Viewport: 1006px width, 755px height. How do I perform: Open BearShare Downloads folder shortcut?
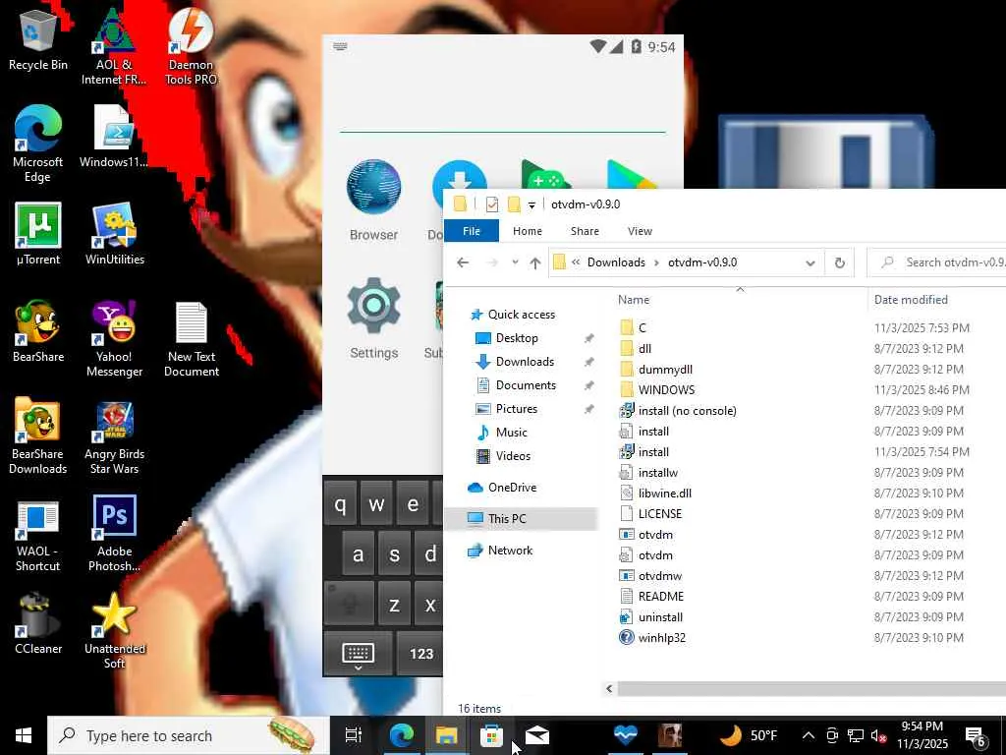(x=38, y=436)
